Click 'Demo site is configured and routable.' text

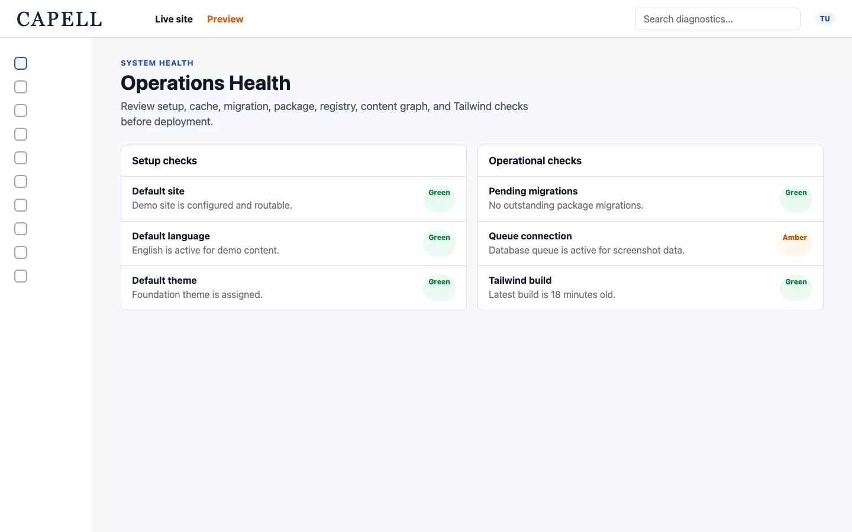(x=212, y=205)
